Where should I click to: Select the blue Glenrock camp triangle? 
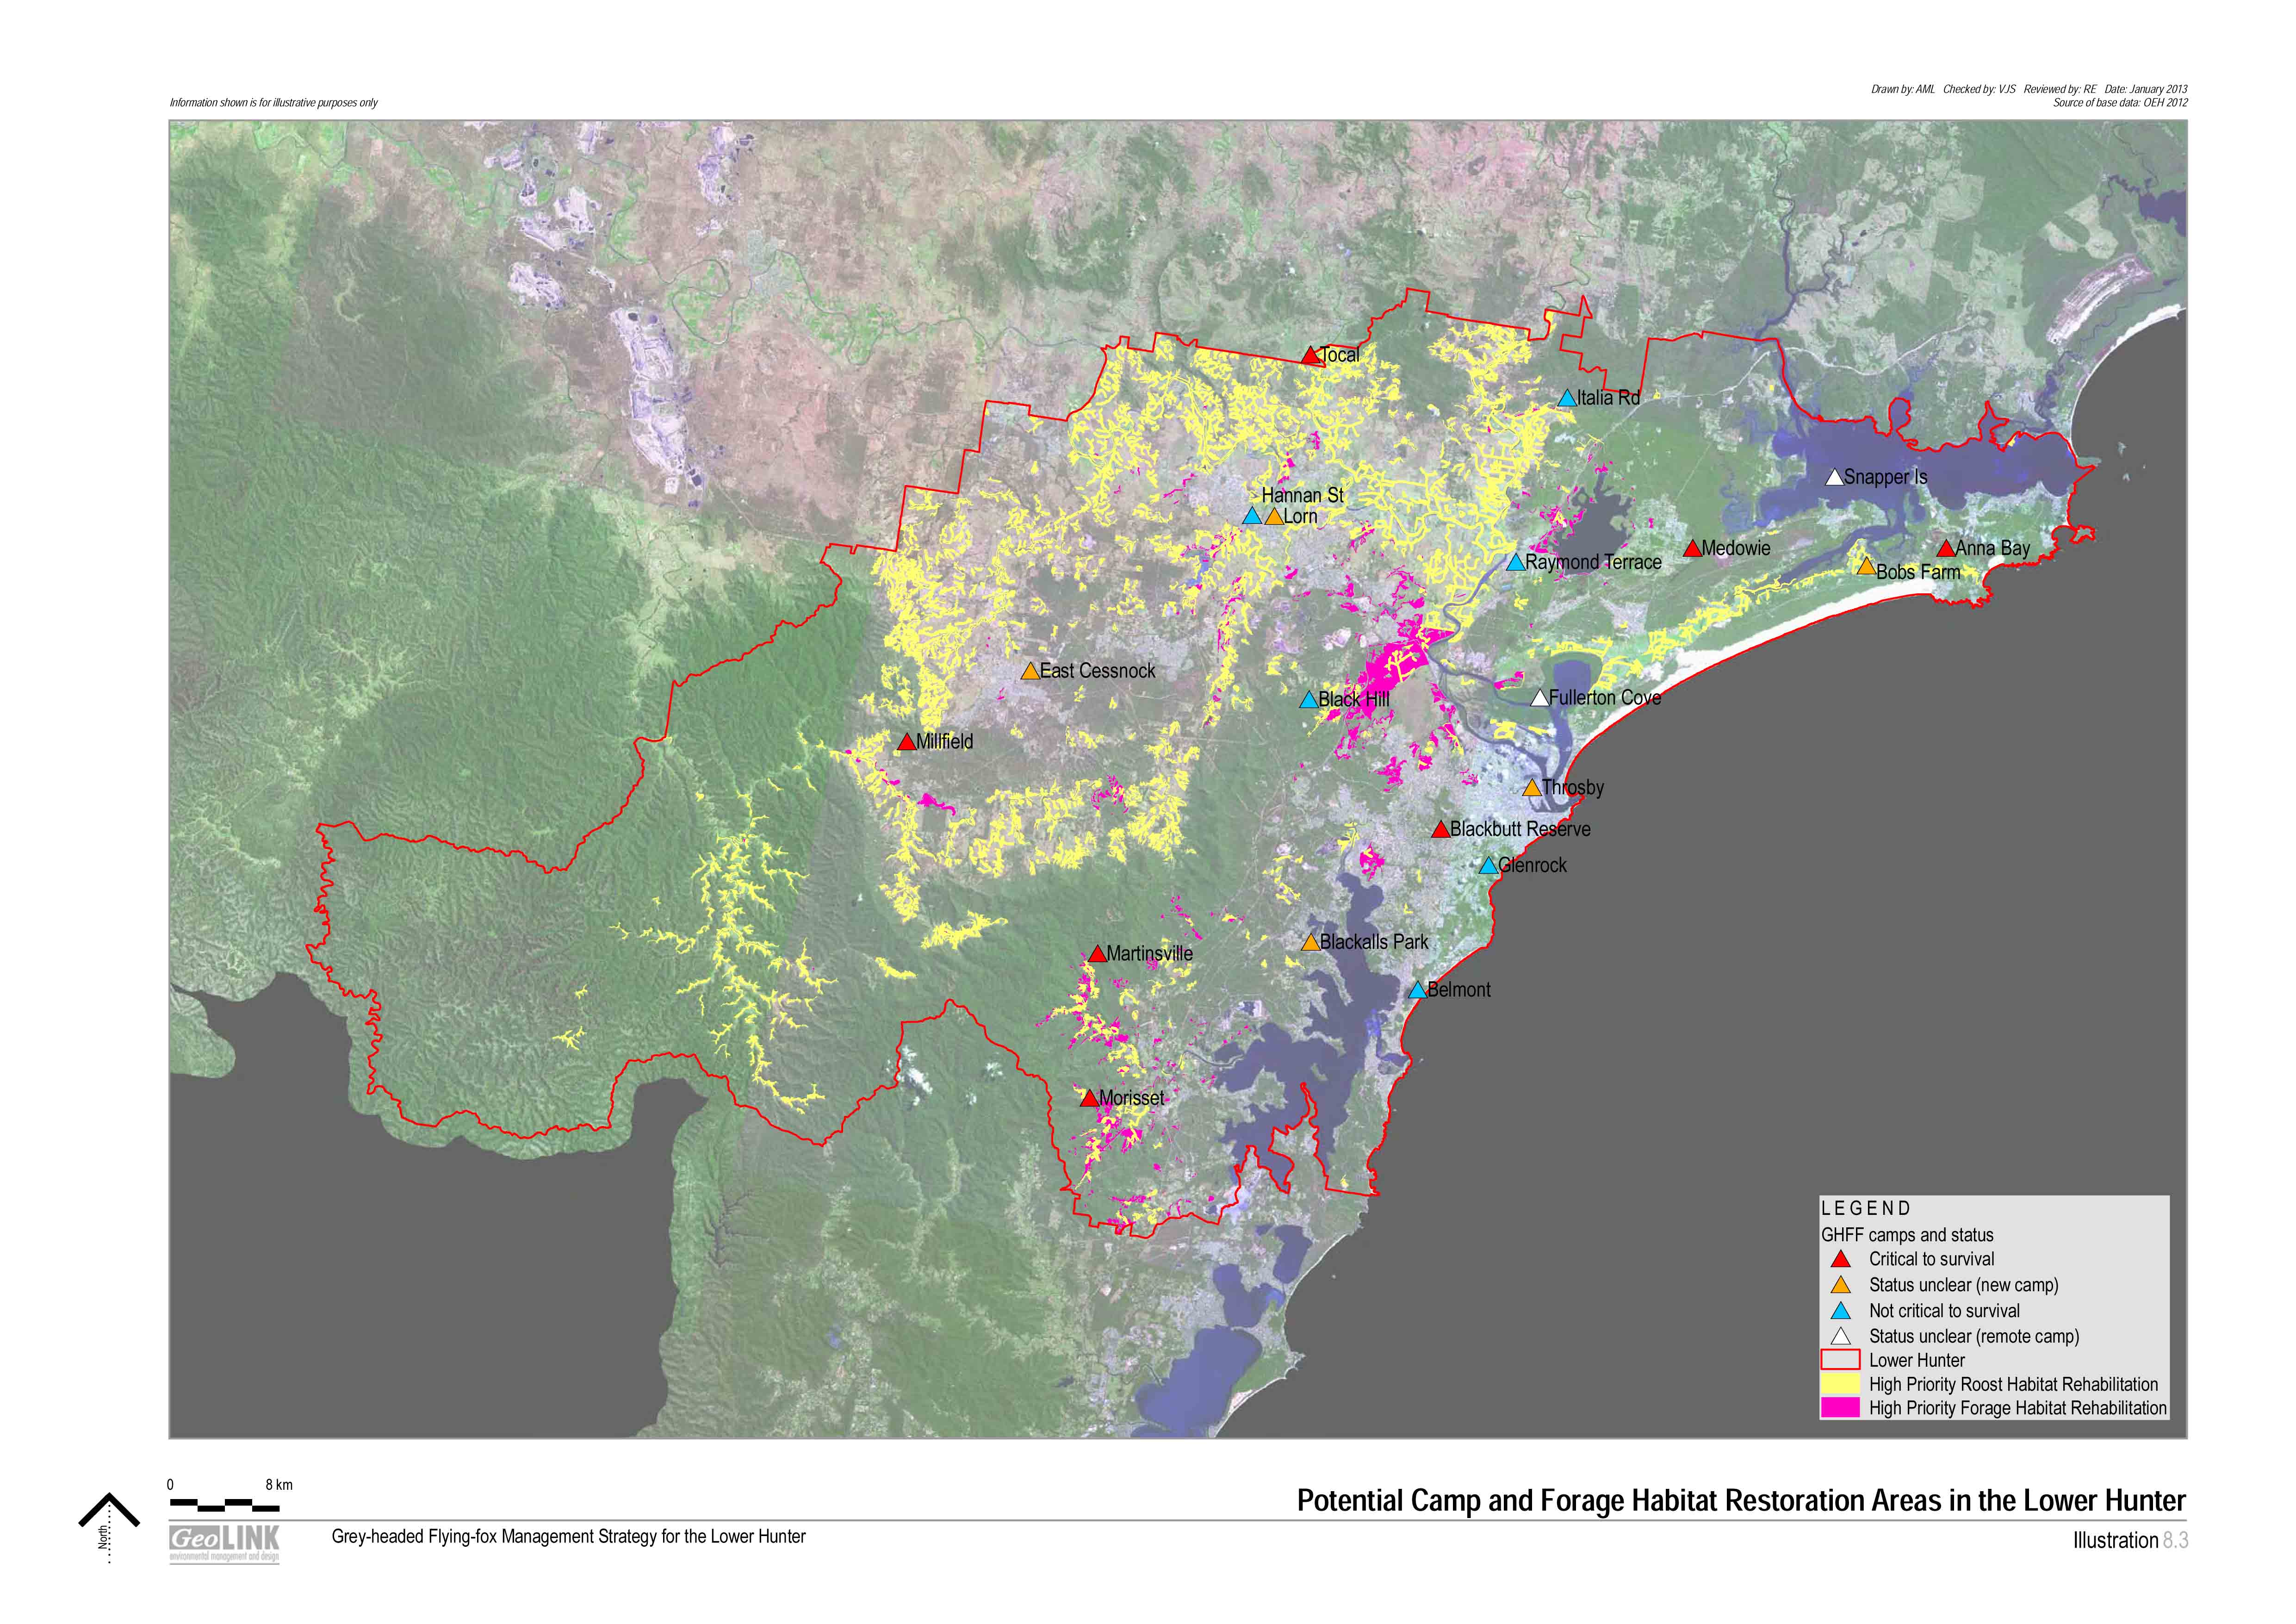coord(1489,866)
